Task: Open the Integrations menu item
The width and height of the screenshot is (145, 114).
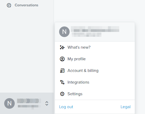Action: (x=95, y=82)
